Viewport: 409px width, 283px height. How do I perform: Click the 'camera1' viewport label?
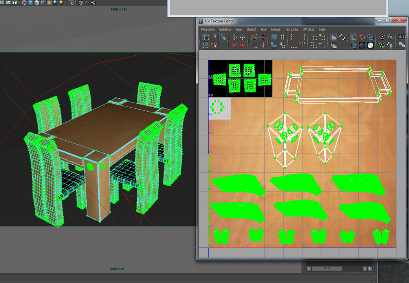[117, 268]
